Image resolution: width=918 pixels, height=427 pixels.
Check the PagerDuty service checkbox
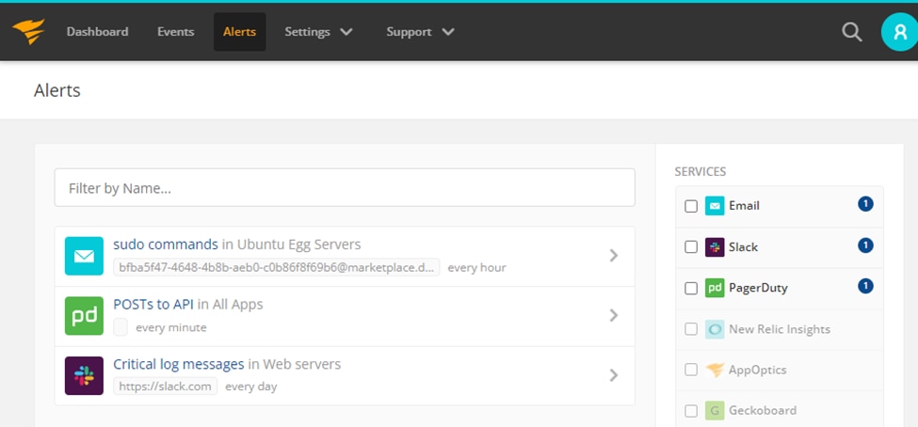pos(691,289)
